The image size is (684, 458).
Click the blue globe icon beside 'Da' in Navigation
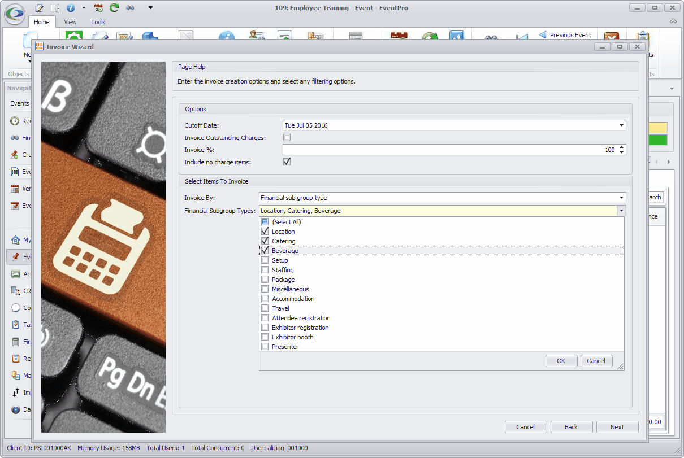click(x=15, y=409)
